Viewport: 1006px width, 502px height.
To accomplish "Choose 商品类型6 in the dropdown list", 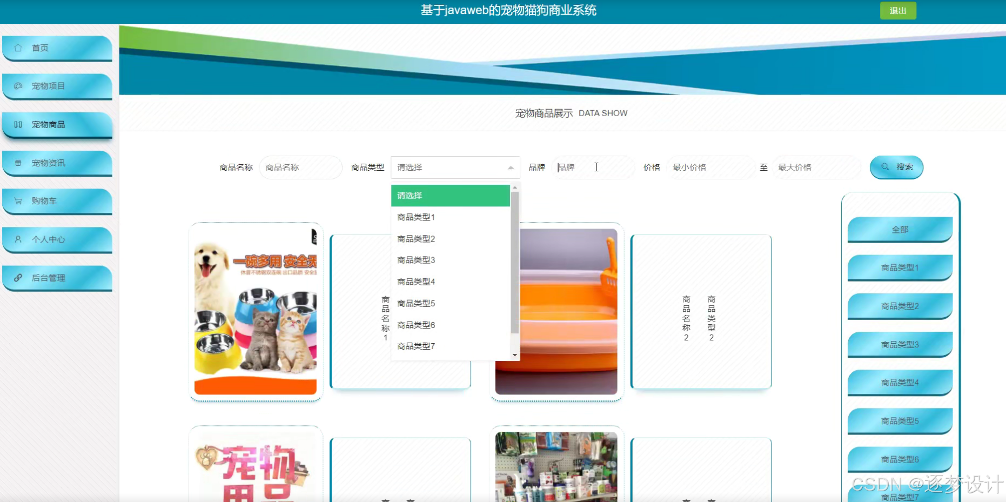I will (x=451, y=325).
